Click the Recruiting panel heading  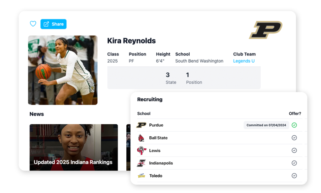point(150,99)
